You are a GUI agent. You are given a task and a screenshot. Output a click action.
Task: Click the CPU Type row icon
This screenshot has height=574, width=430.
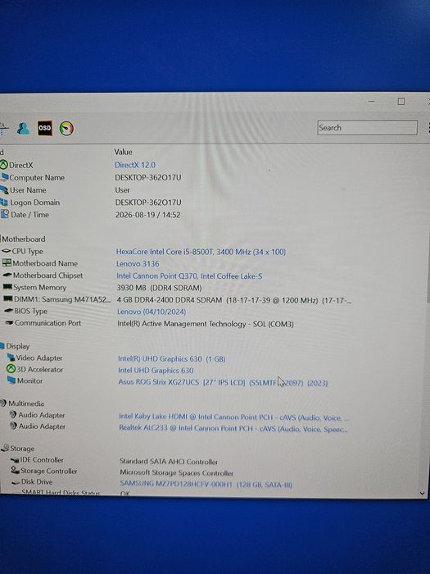pyautogui.click(x=7, y=251)
